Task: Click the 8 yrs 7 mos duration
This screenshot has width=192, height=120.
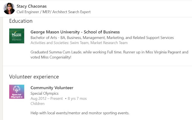Action: pyautogui.click(x=78, y=98)
